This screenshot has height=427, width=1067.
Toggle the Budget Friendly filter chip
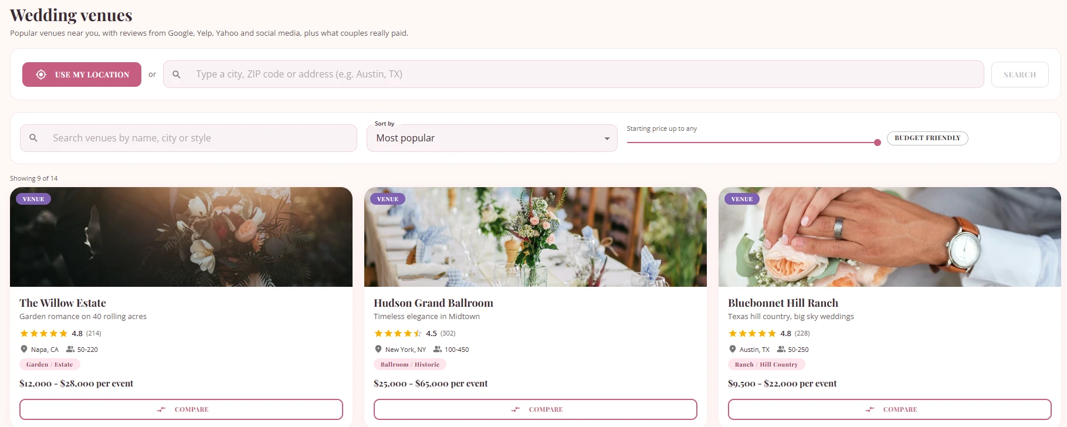pos(927,138)
